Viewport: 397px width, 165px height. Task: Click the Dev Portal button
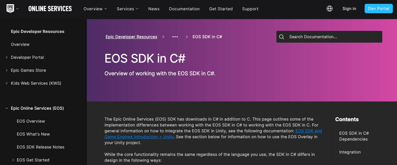click(x=378, y=9)
